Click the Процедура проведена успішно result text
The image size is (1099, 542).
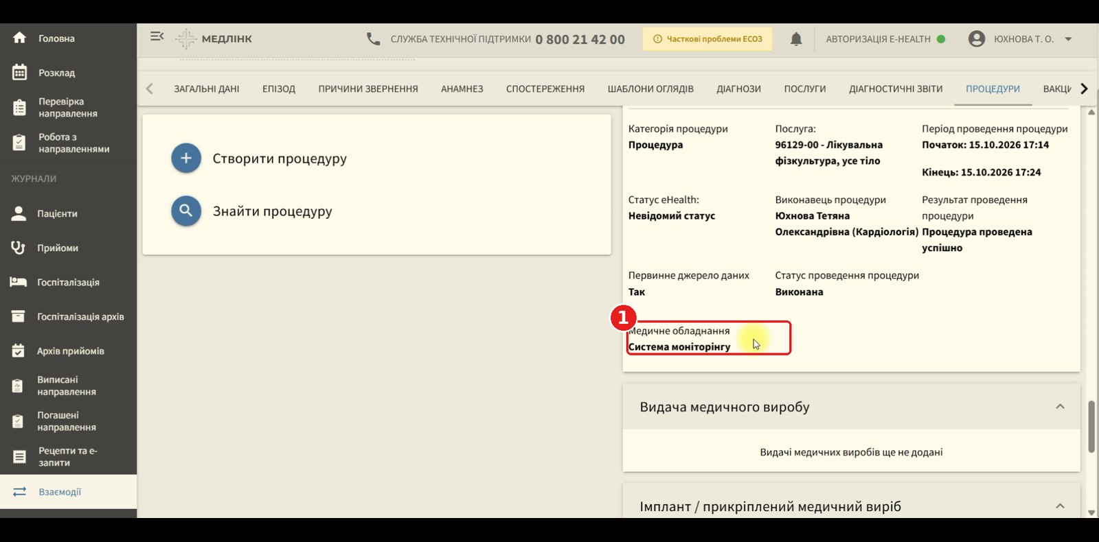[x=977, y=240]
